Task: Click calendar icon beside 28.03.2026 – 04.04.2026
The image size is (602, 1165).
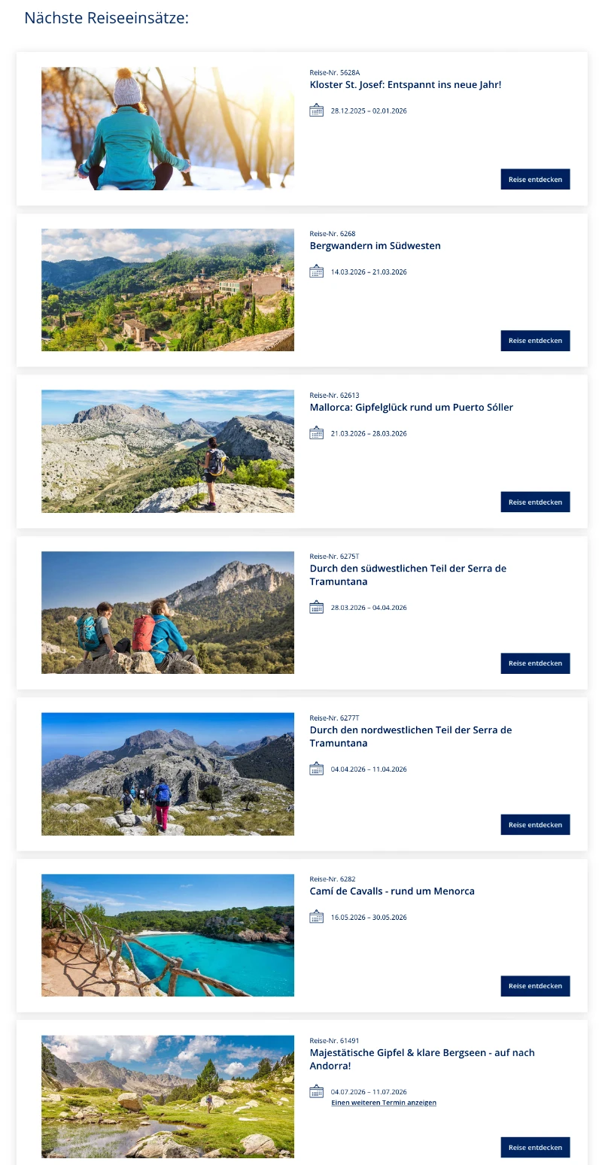Action: point(316,607)
